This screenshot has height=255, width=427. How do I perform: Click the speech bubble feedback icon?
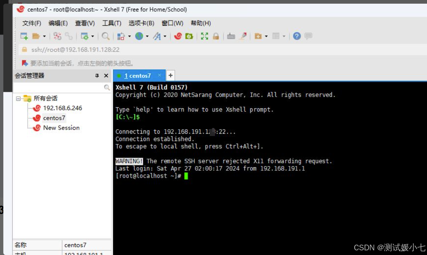[308, 36]
